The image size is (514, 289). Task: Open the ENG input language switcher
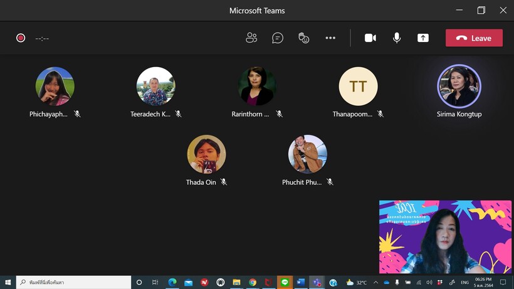click(x=464, y=283)
